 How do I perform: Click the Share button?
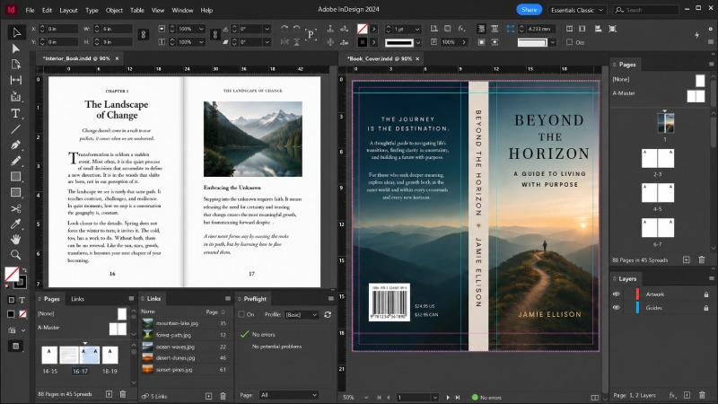pos(529,10)
